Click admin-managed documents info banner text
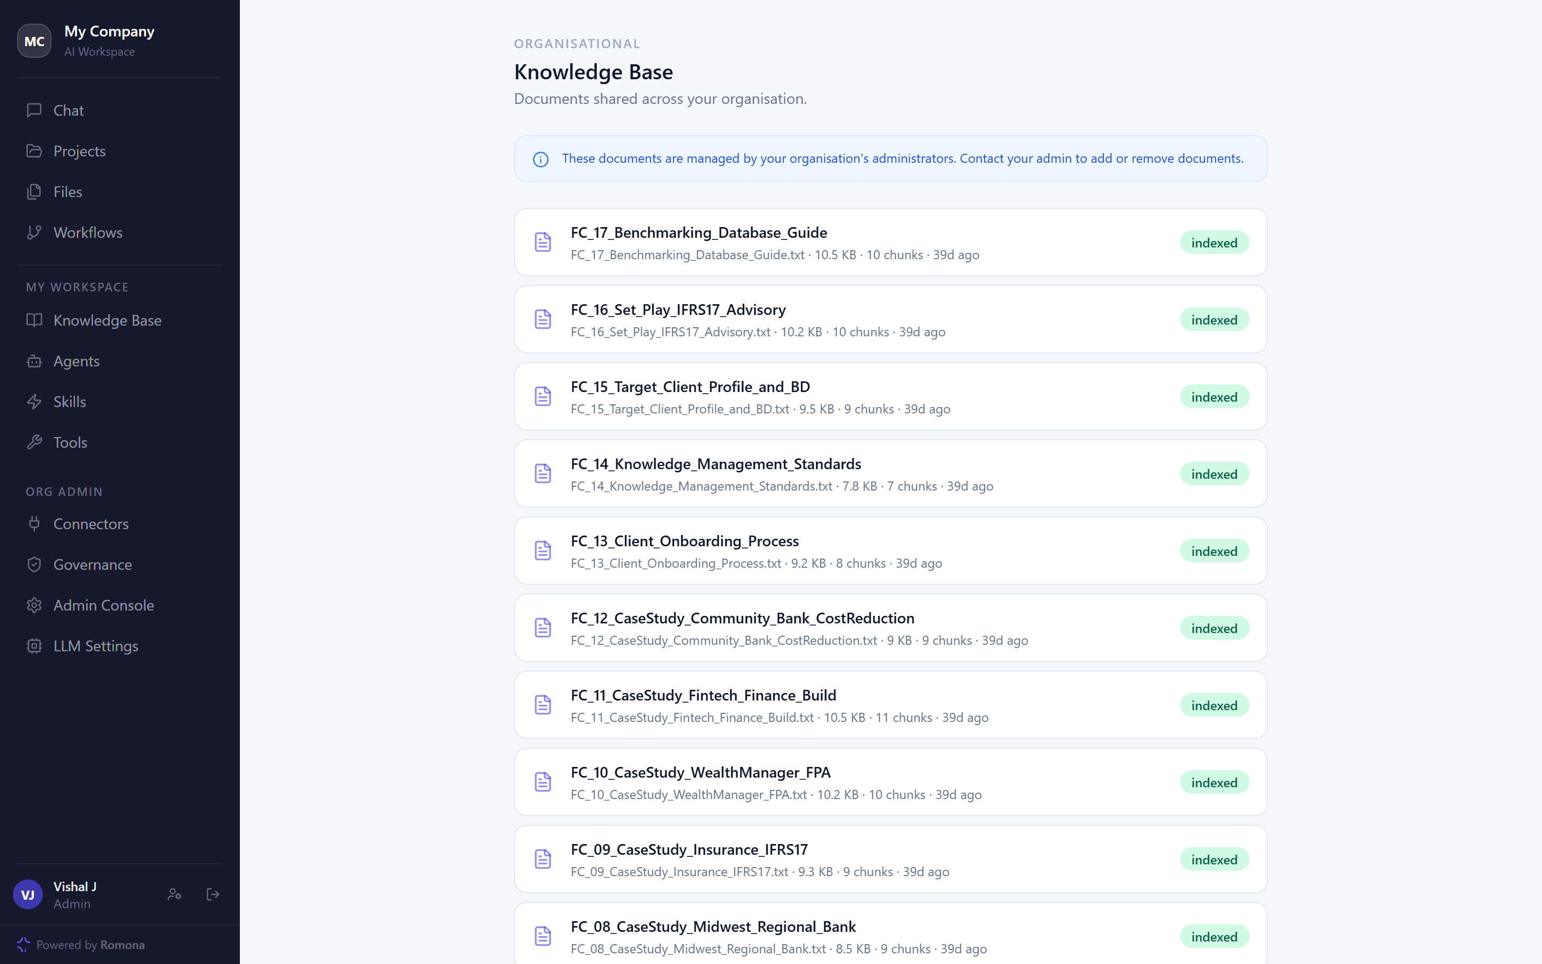Viewport: 1542px width, 964px height. point(902,159)
